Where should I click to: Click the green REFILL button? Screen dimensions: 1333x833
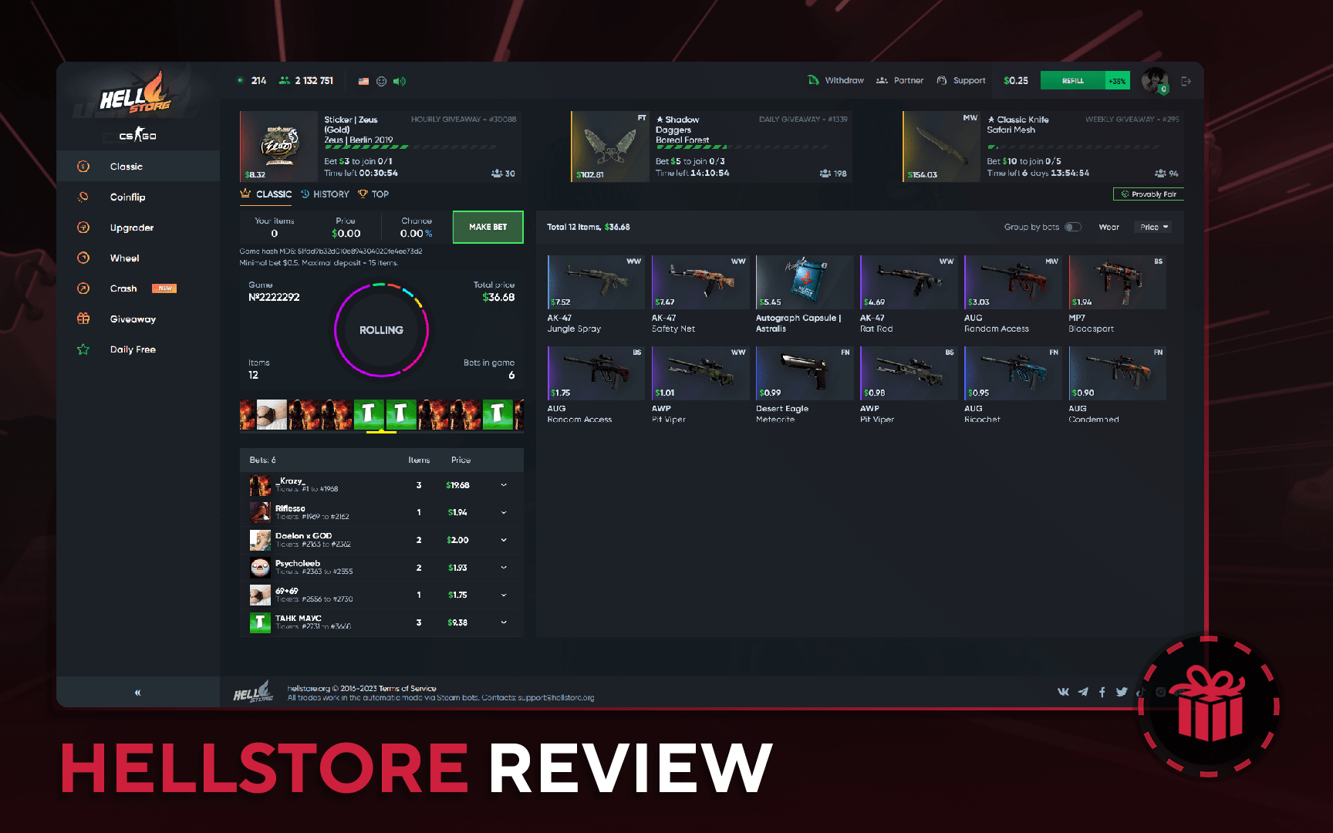[x=1071, y=79]
